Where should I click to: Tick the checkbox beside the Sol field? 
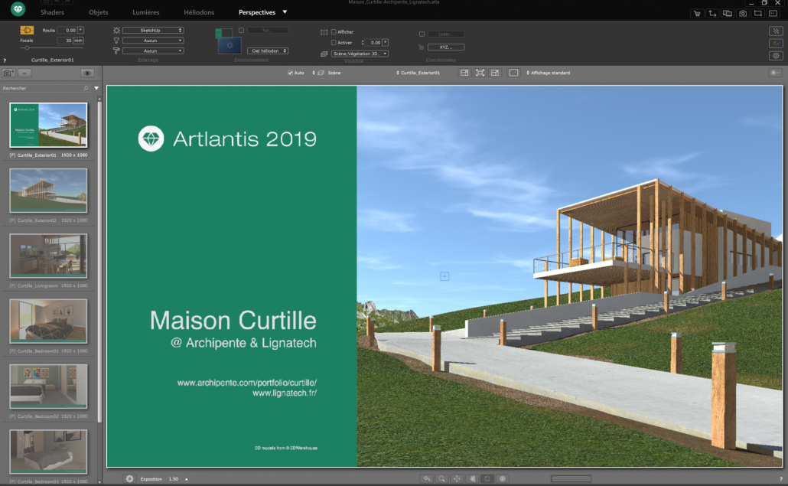tap(241, 31)
